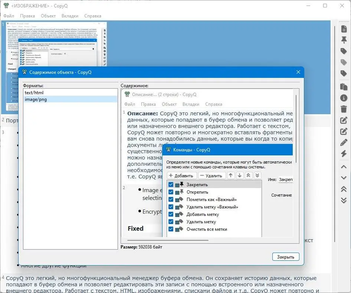
Task: Click the lightning bolt Action icon
Action: [344, 154]
